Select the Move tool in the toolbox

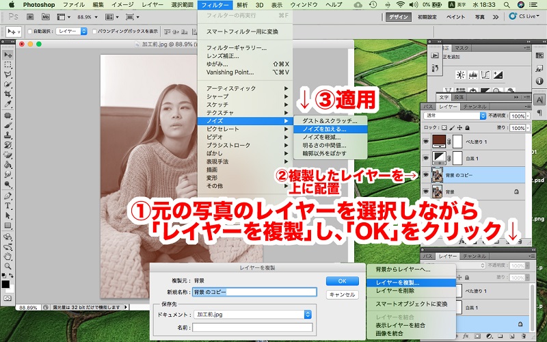[x=8, y=55]
